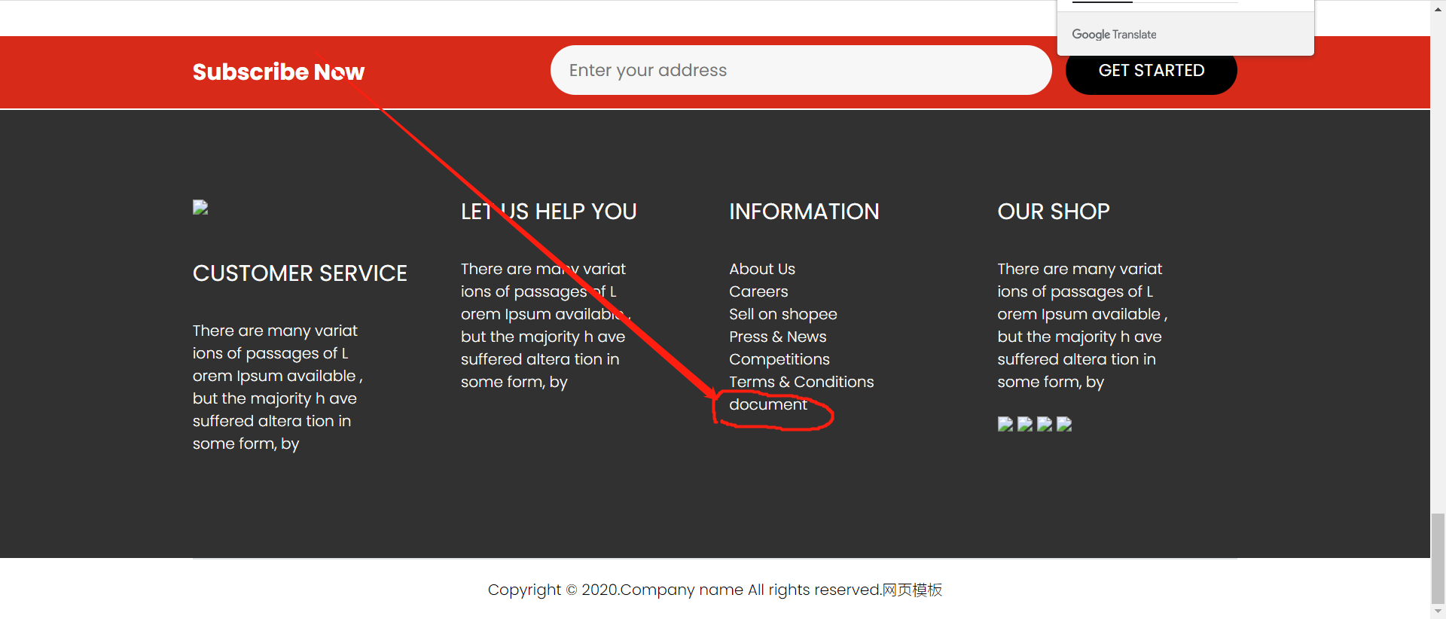Go to Sell on shopee link
1446x619 pixels.
click(x=782, y=314)
